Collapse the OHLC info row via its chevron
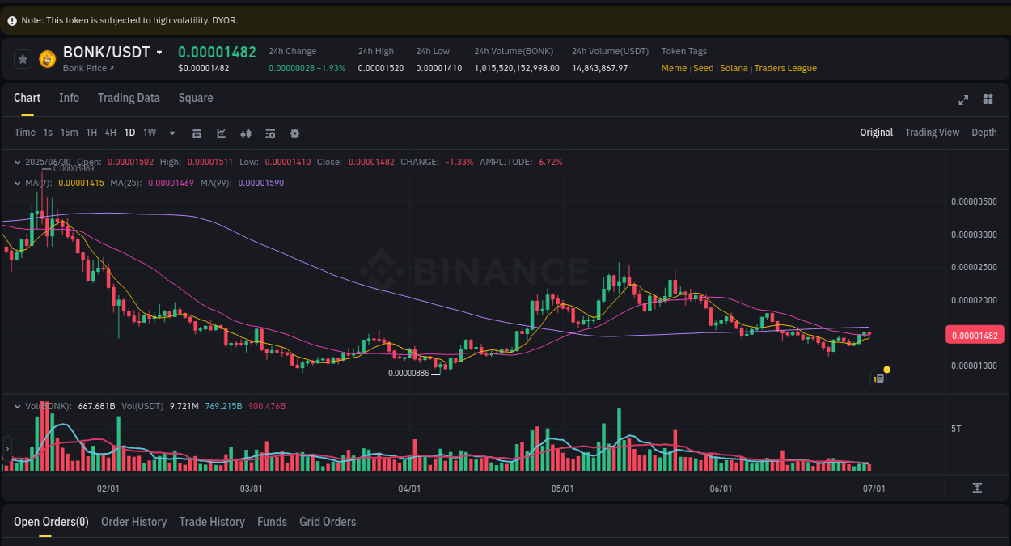 (x=17, y=162)
